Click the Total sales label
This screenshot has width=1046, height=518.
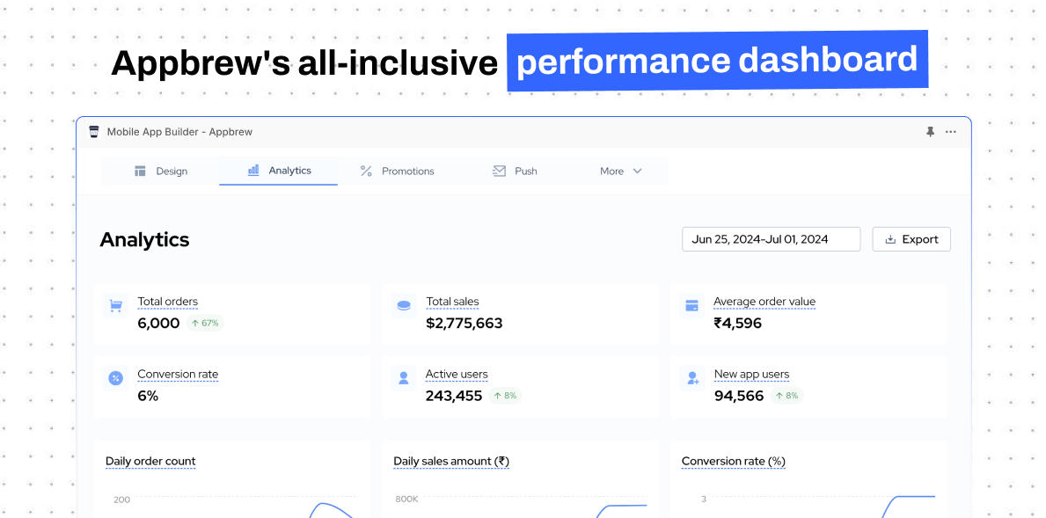[x=452, y=302]
